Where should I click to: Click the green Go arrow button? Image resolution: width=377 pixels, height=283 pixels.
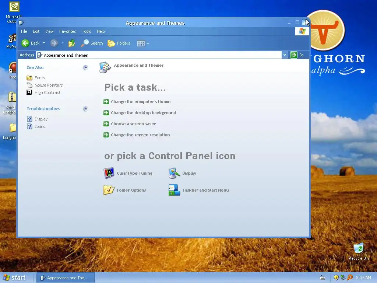[293, 55]
